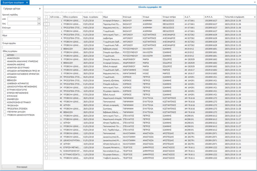Screen dimensions: 257x171
Task: Click date cell 07/01/2018
Action: [x=92, y=95]
